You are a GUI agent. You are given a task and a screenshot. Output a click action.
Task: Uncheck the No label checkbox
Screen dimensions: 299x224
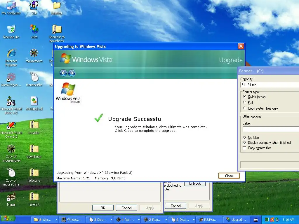click(244, 138)
